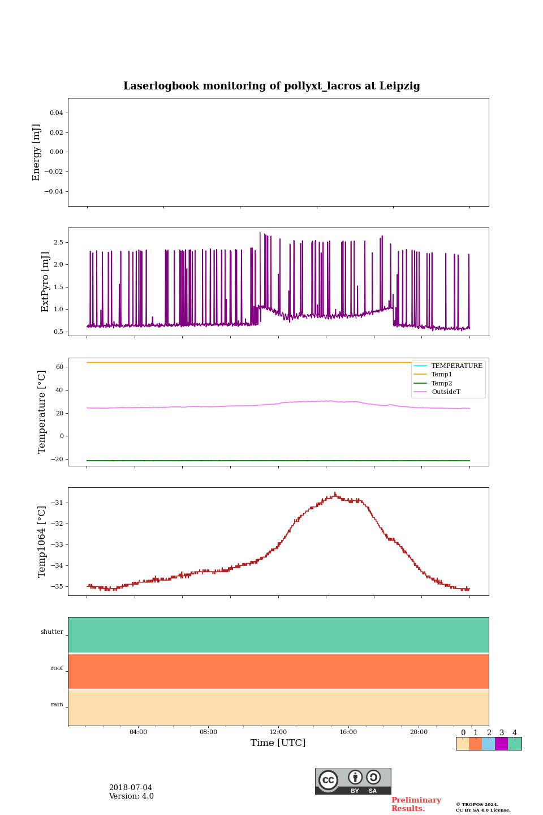Viewport: 543px width, 815px height.
Task: Click the 12:00 time tick label
Action: pyautogui.click(x=278, y=732)
